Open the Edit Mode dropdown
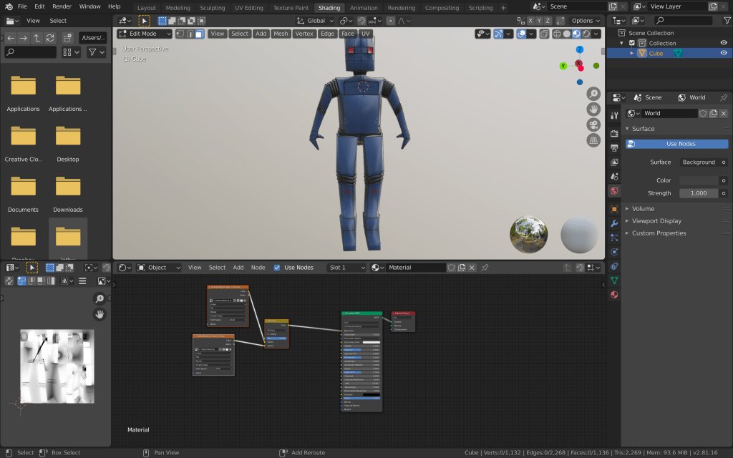733x458 pixels. click(x=145, y=34)
